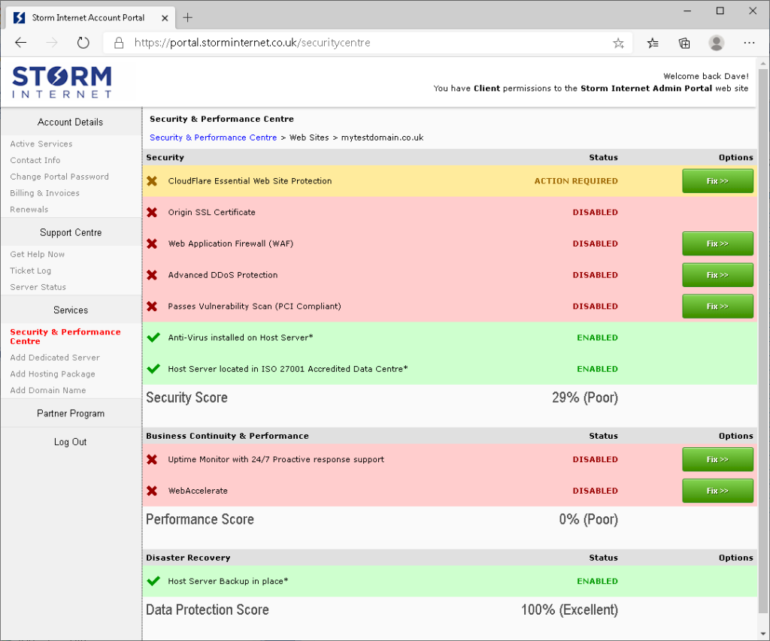This screenshot has width=770, height=641.
Task: Open Billing & Invoices
Action: point(44,193)
